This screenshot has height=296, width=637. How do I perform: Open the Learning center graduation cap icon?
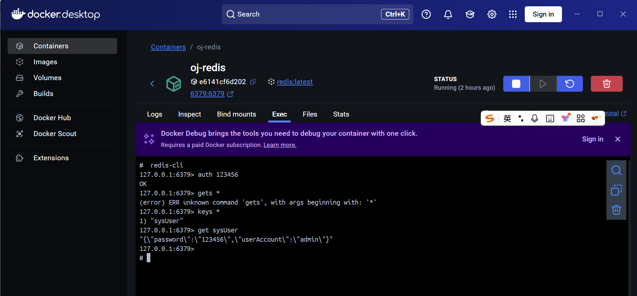(470, 14)
